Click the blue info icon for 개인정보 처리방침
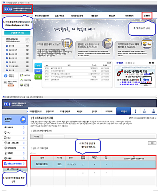This screenshot has height=191, width=160. (6, 76)
